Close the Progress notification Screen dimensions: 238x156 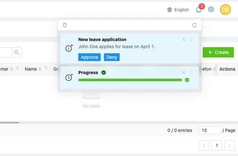[x=184, y=73]
